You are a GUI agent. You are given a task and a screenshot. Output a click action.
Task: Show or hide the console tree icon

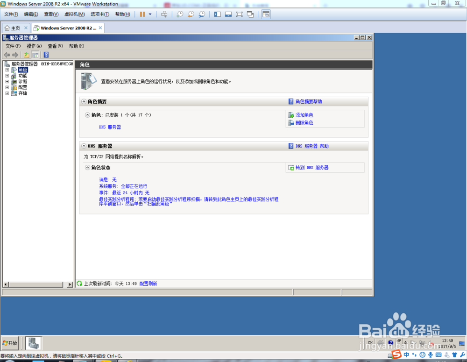tap(35, 55)
